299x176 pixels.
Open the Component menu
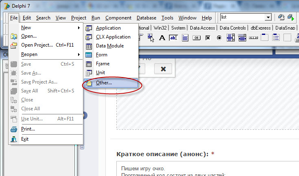pos(118,18)
